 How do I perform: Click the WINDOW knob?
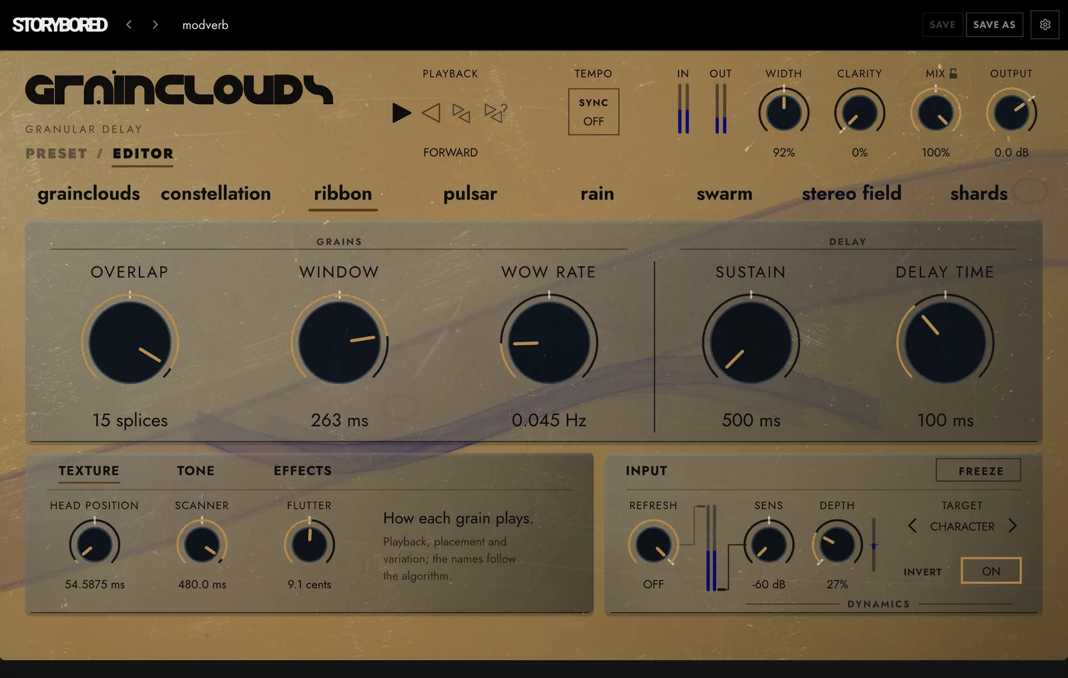(340, 342)
